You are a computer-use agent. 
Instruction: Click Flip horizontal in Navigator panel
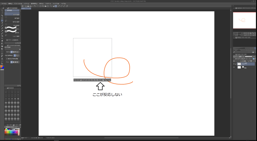point(253,35)
